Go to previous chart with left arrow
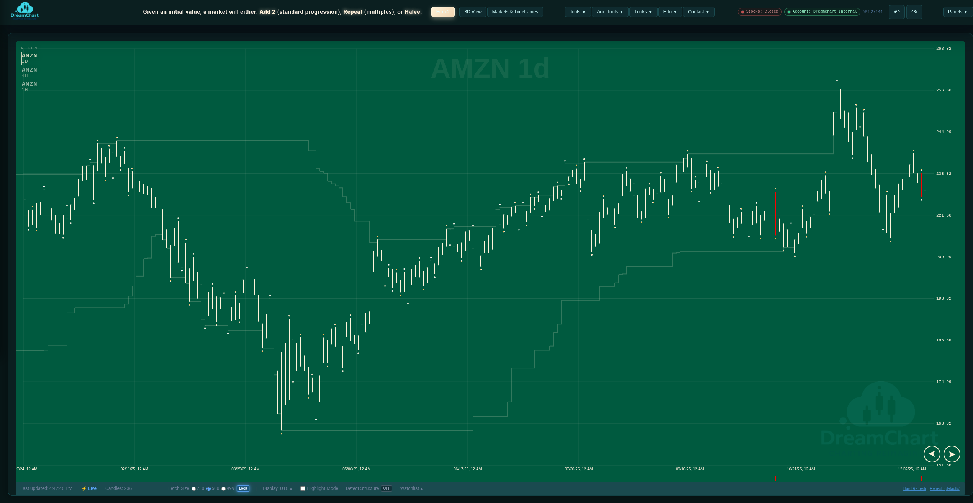This screenshot has height=503, width=973. (932, 454)
